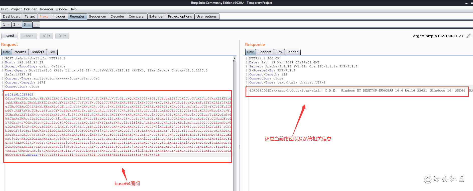Select the Raw tab in the Request panel

pos(7,52)
